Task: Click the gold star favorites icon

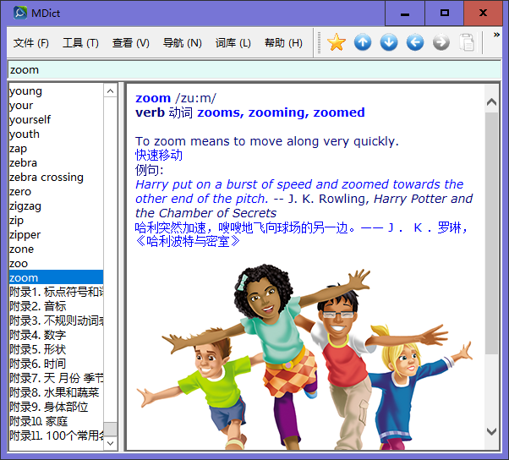Action: pyautogui.click(x=337, y=42)
